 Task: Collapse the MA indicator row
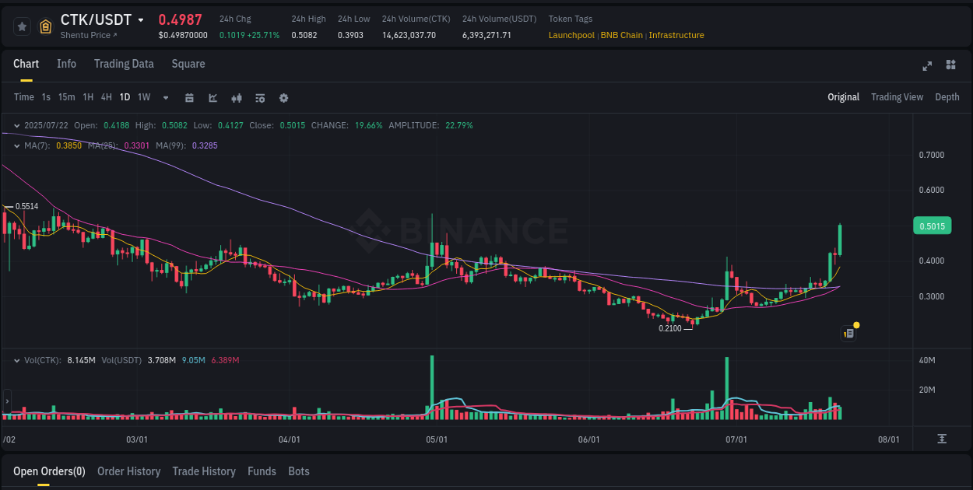pos(16,145)
